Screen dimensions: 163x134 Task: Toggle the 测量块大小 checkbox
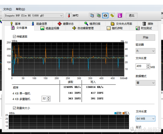[x=14, y=108]
